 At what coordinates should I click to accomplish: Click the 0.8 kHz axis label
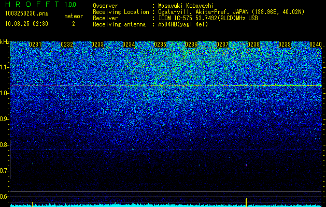(x=4, y=145)
